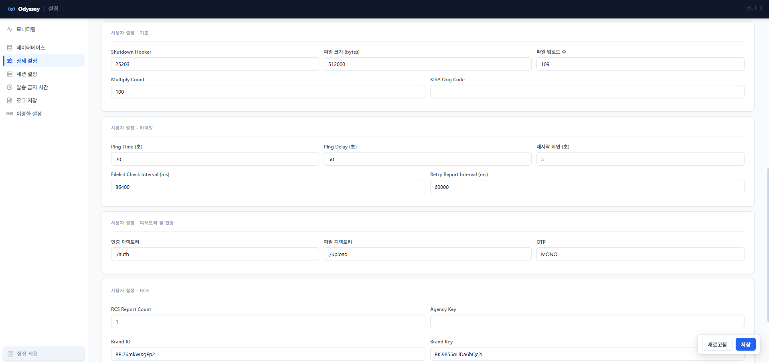Click the database icon in sidebar

click(x=10, y=48)
